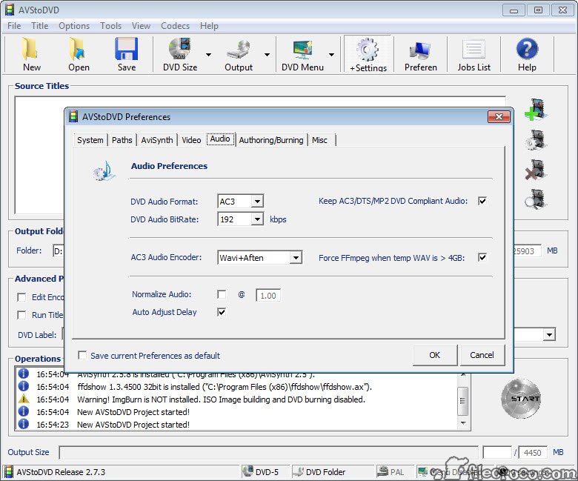578x481 pixels.
Task: Enable the Normalize Audio checkbox
Action: 222,294
